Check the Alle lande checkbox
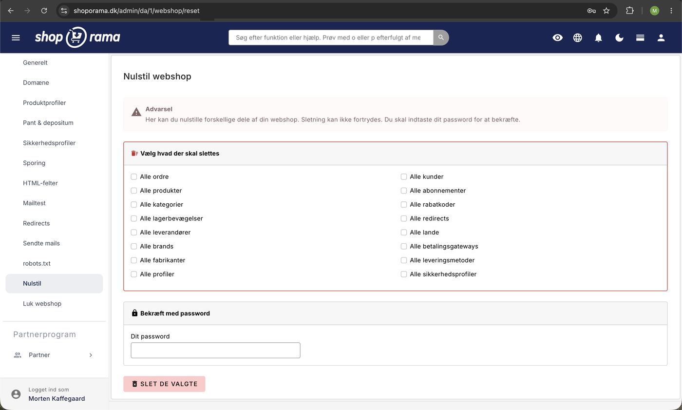This screenshot has width=682, height=410. pyautogui.click(x=404, y=232)
